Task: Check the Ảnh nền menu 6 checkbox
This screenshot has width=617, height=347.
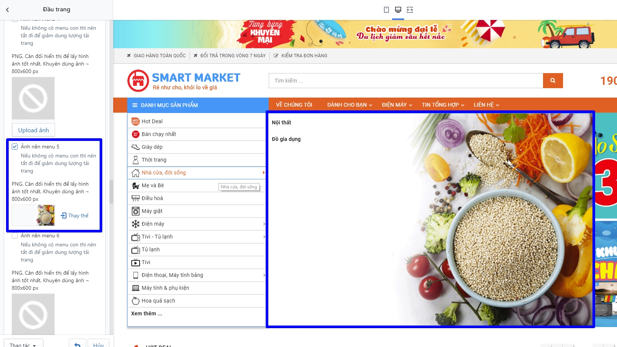Action: [15, 235]
